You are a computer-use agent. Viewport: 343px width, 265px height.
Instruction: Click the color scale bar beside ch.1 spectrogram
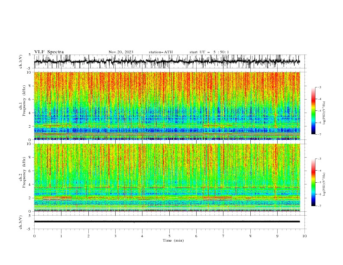[314, 111]
